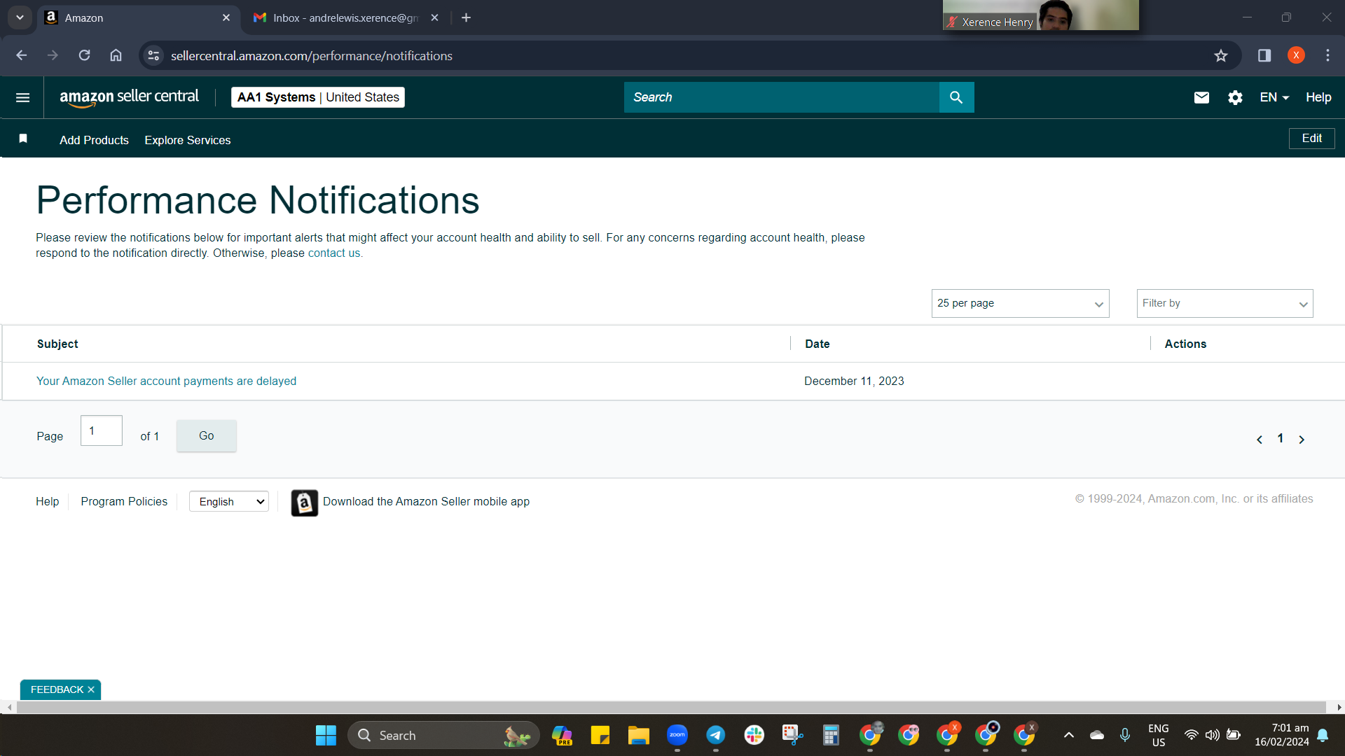Close the Gmail Inbox tab
1345x756 pixels.
[435, 17]
